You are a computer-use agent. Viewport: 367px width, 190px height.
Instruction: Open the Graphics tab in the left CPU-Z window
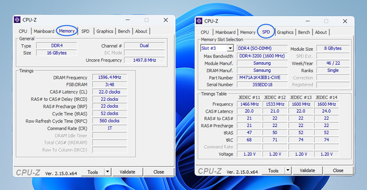105,31
